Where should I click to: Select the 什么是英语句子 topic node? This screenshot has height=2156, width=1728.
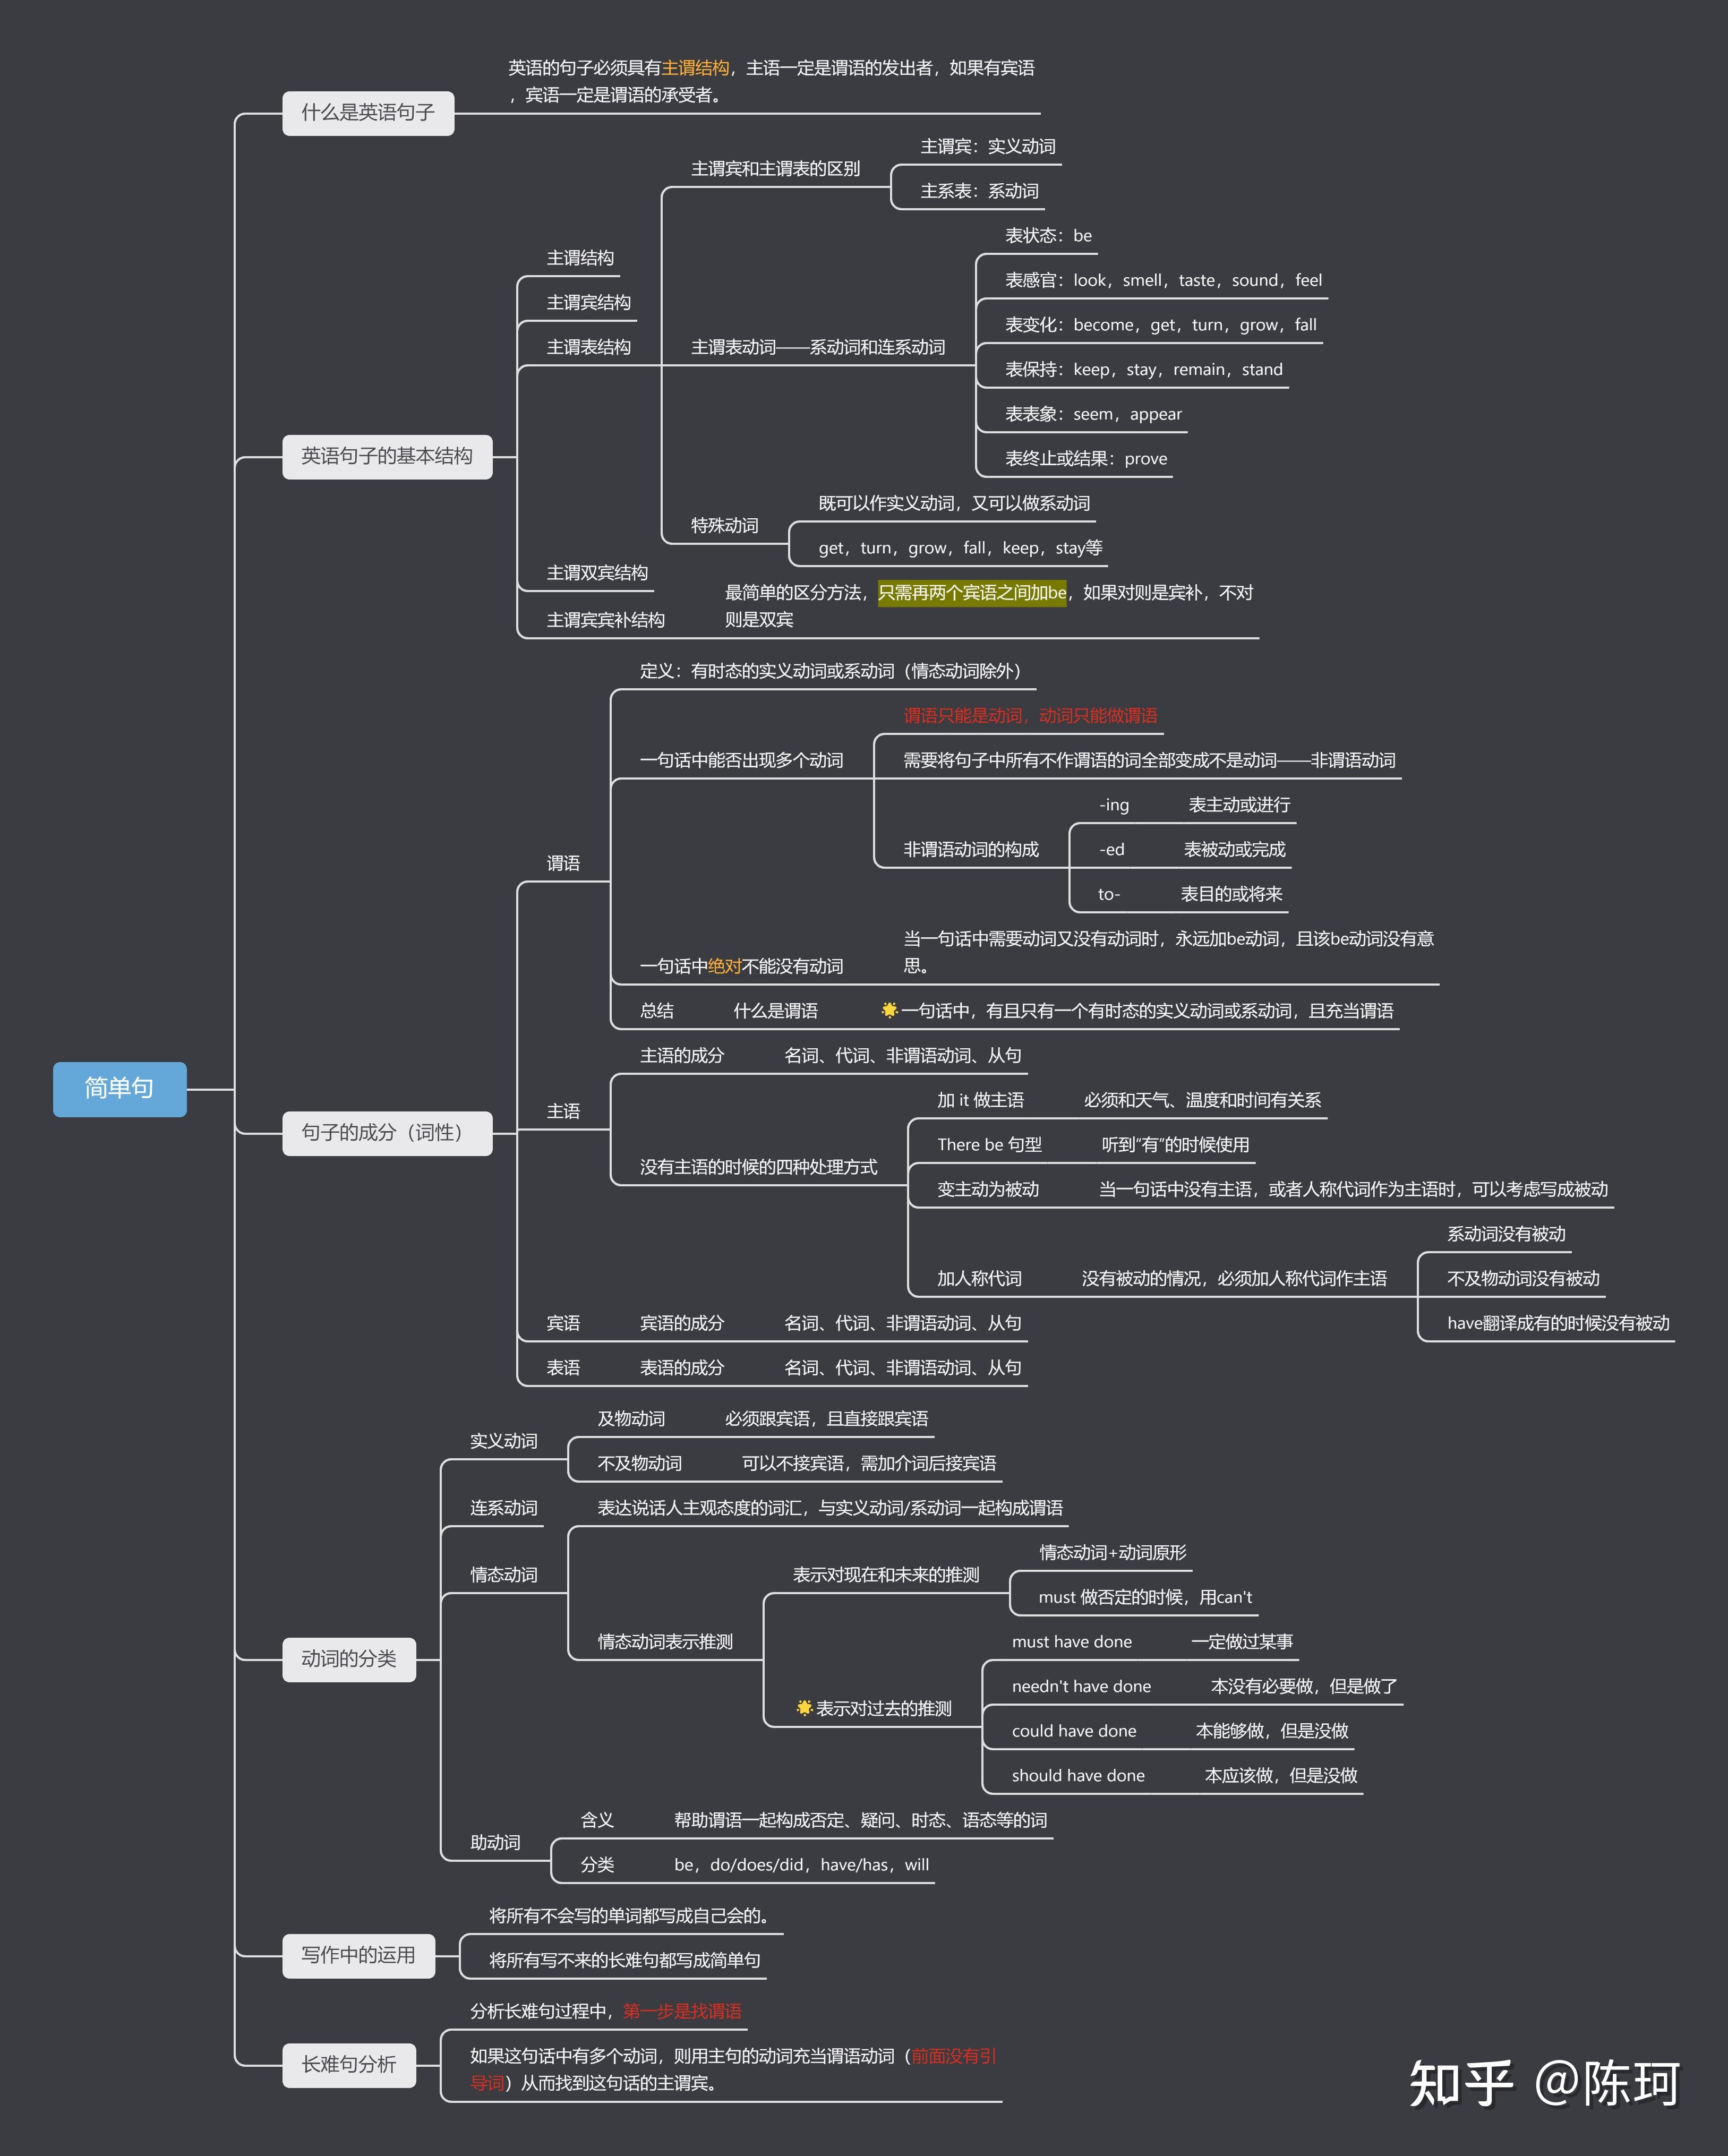coord(368,113)
